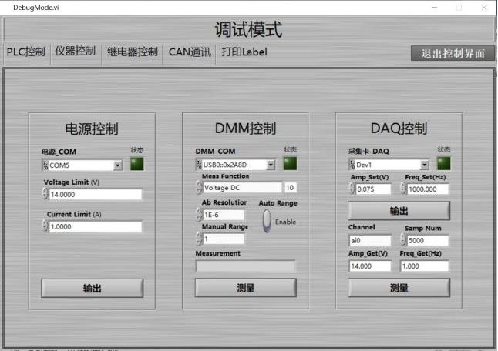Image resolution: width=498 pixels, height=351 pixels.
Task: Toggle the Auto Range switch
Action: pos(267,220)
